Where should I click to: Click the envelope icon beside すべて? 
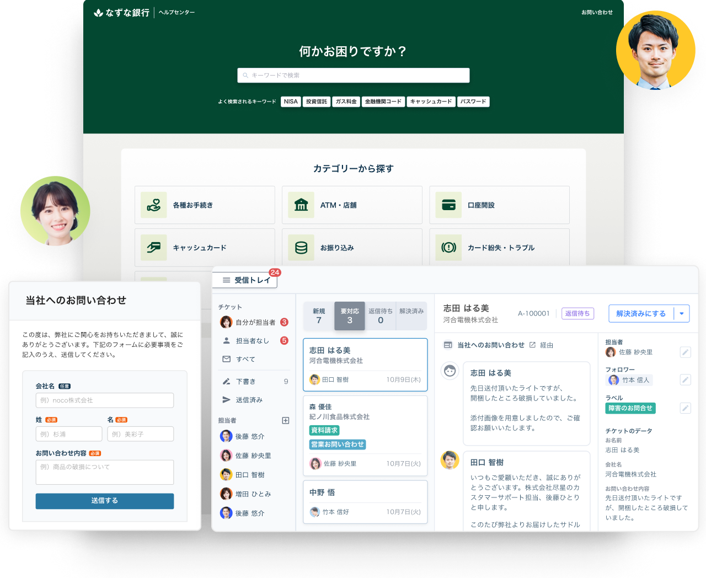pyautogui.click(x=226, y=359)
